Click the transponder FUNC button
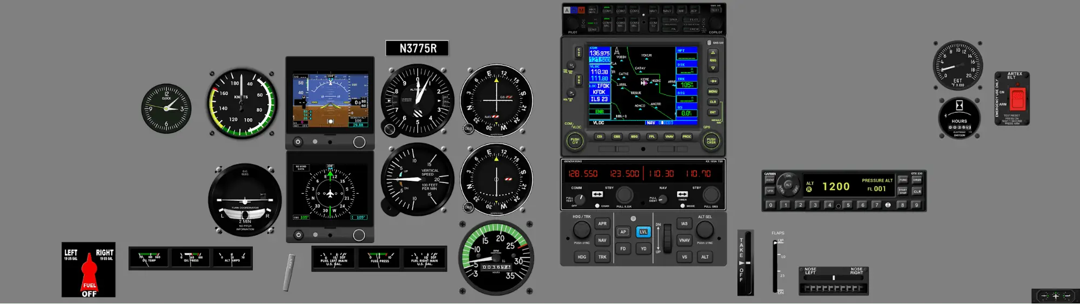Viewport: 1080px width, 304px height. (x=903, y=180)
